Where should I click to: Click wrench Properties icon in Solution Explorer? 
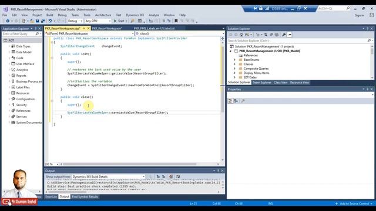coord(284,35)
